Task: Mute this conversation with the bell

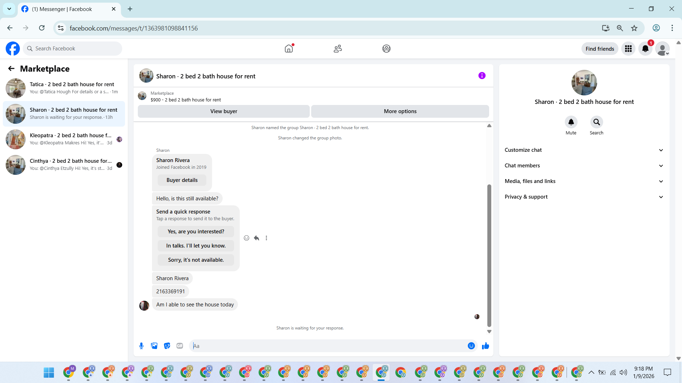Action: [x=571, y=122]
